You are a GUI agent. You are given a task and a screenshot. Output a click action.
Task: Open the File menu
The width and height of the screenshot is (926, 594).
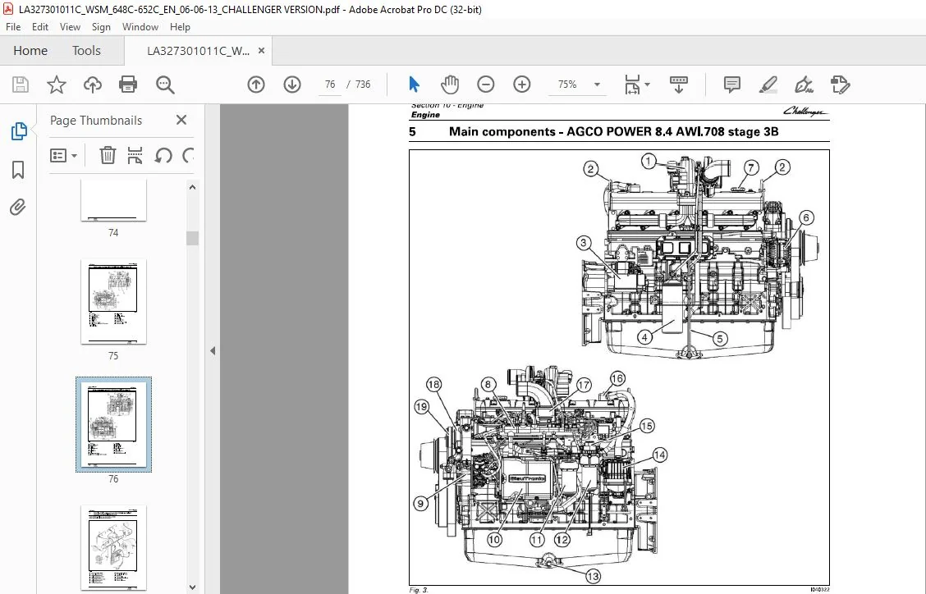coord(13,26)
